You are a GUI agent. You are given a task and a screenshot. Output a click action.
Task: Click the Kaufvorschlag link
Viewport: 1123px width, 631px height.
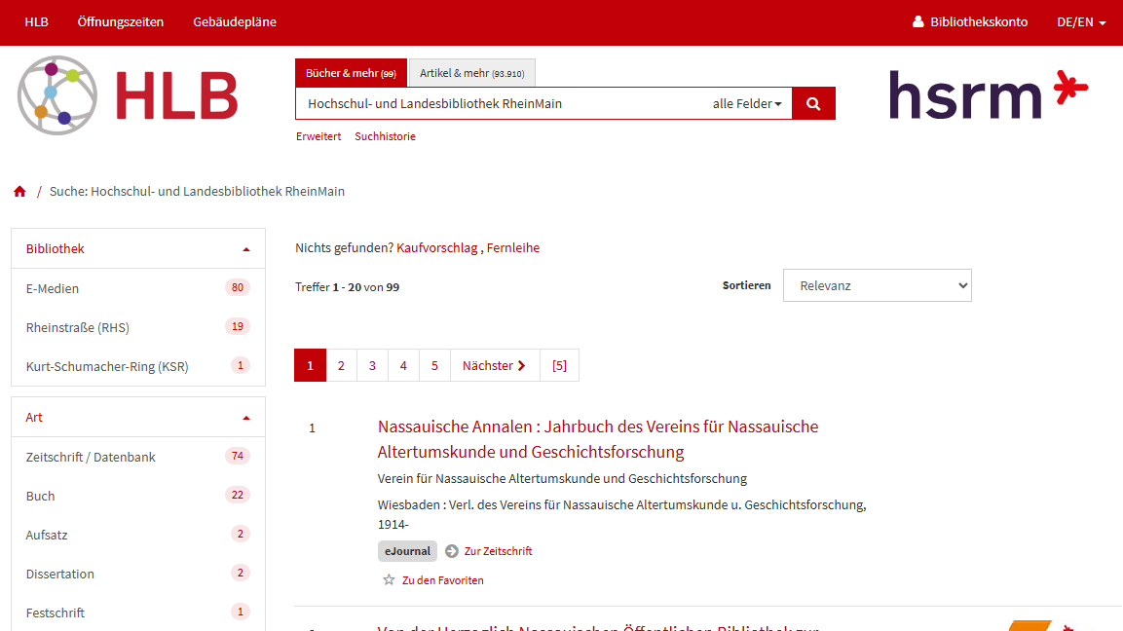click(x=436, y=247)
